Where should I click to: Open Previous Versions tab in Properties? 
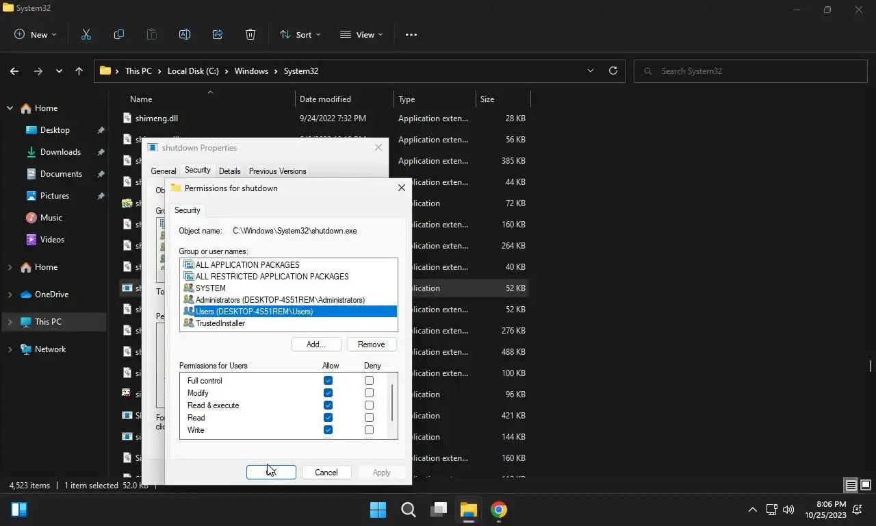[x=277, y=171]
